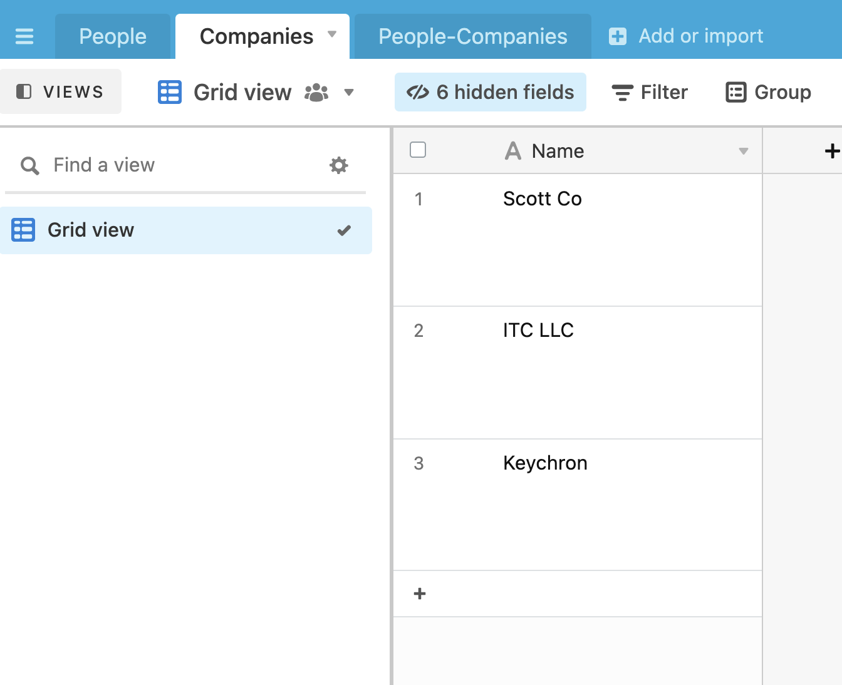842x685 pixels.
Task: Click the grid icon beside toolbar Grid view
Action: [x=170, y=92]
